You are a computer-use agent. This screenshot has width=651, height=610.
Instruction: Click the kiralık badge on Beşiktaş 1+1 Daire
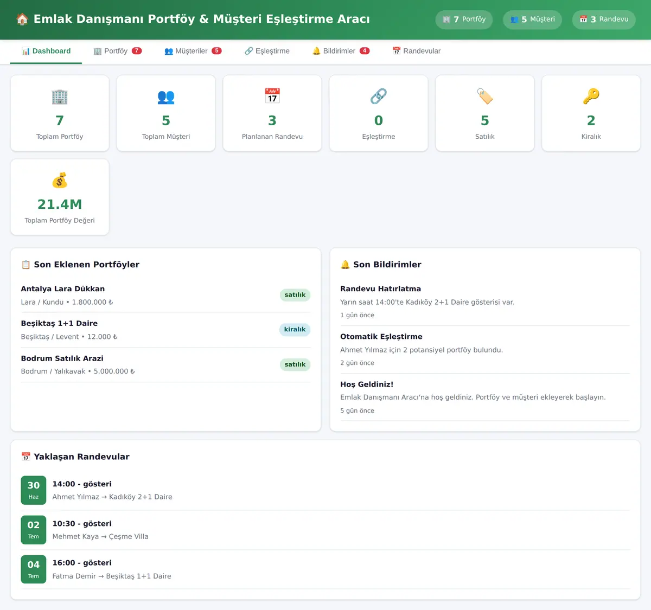[295, 330]
